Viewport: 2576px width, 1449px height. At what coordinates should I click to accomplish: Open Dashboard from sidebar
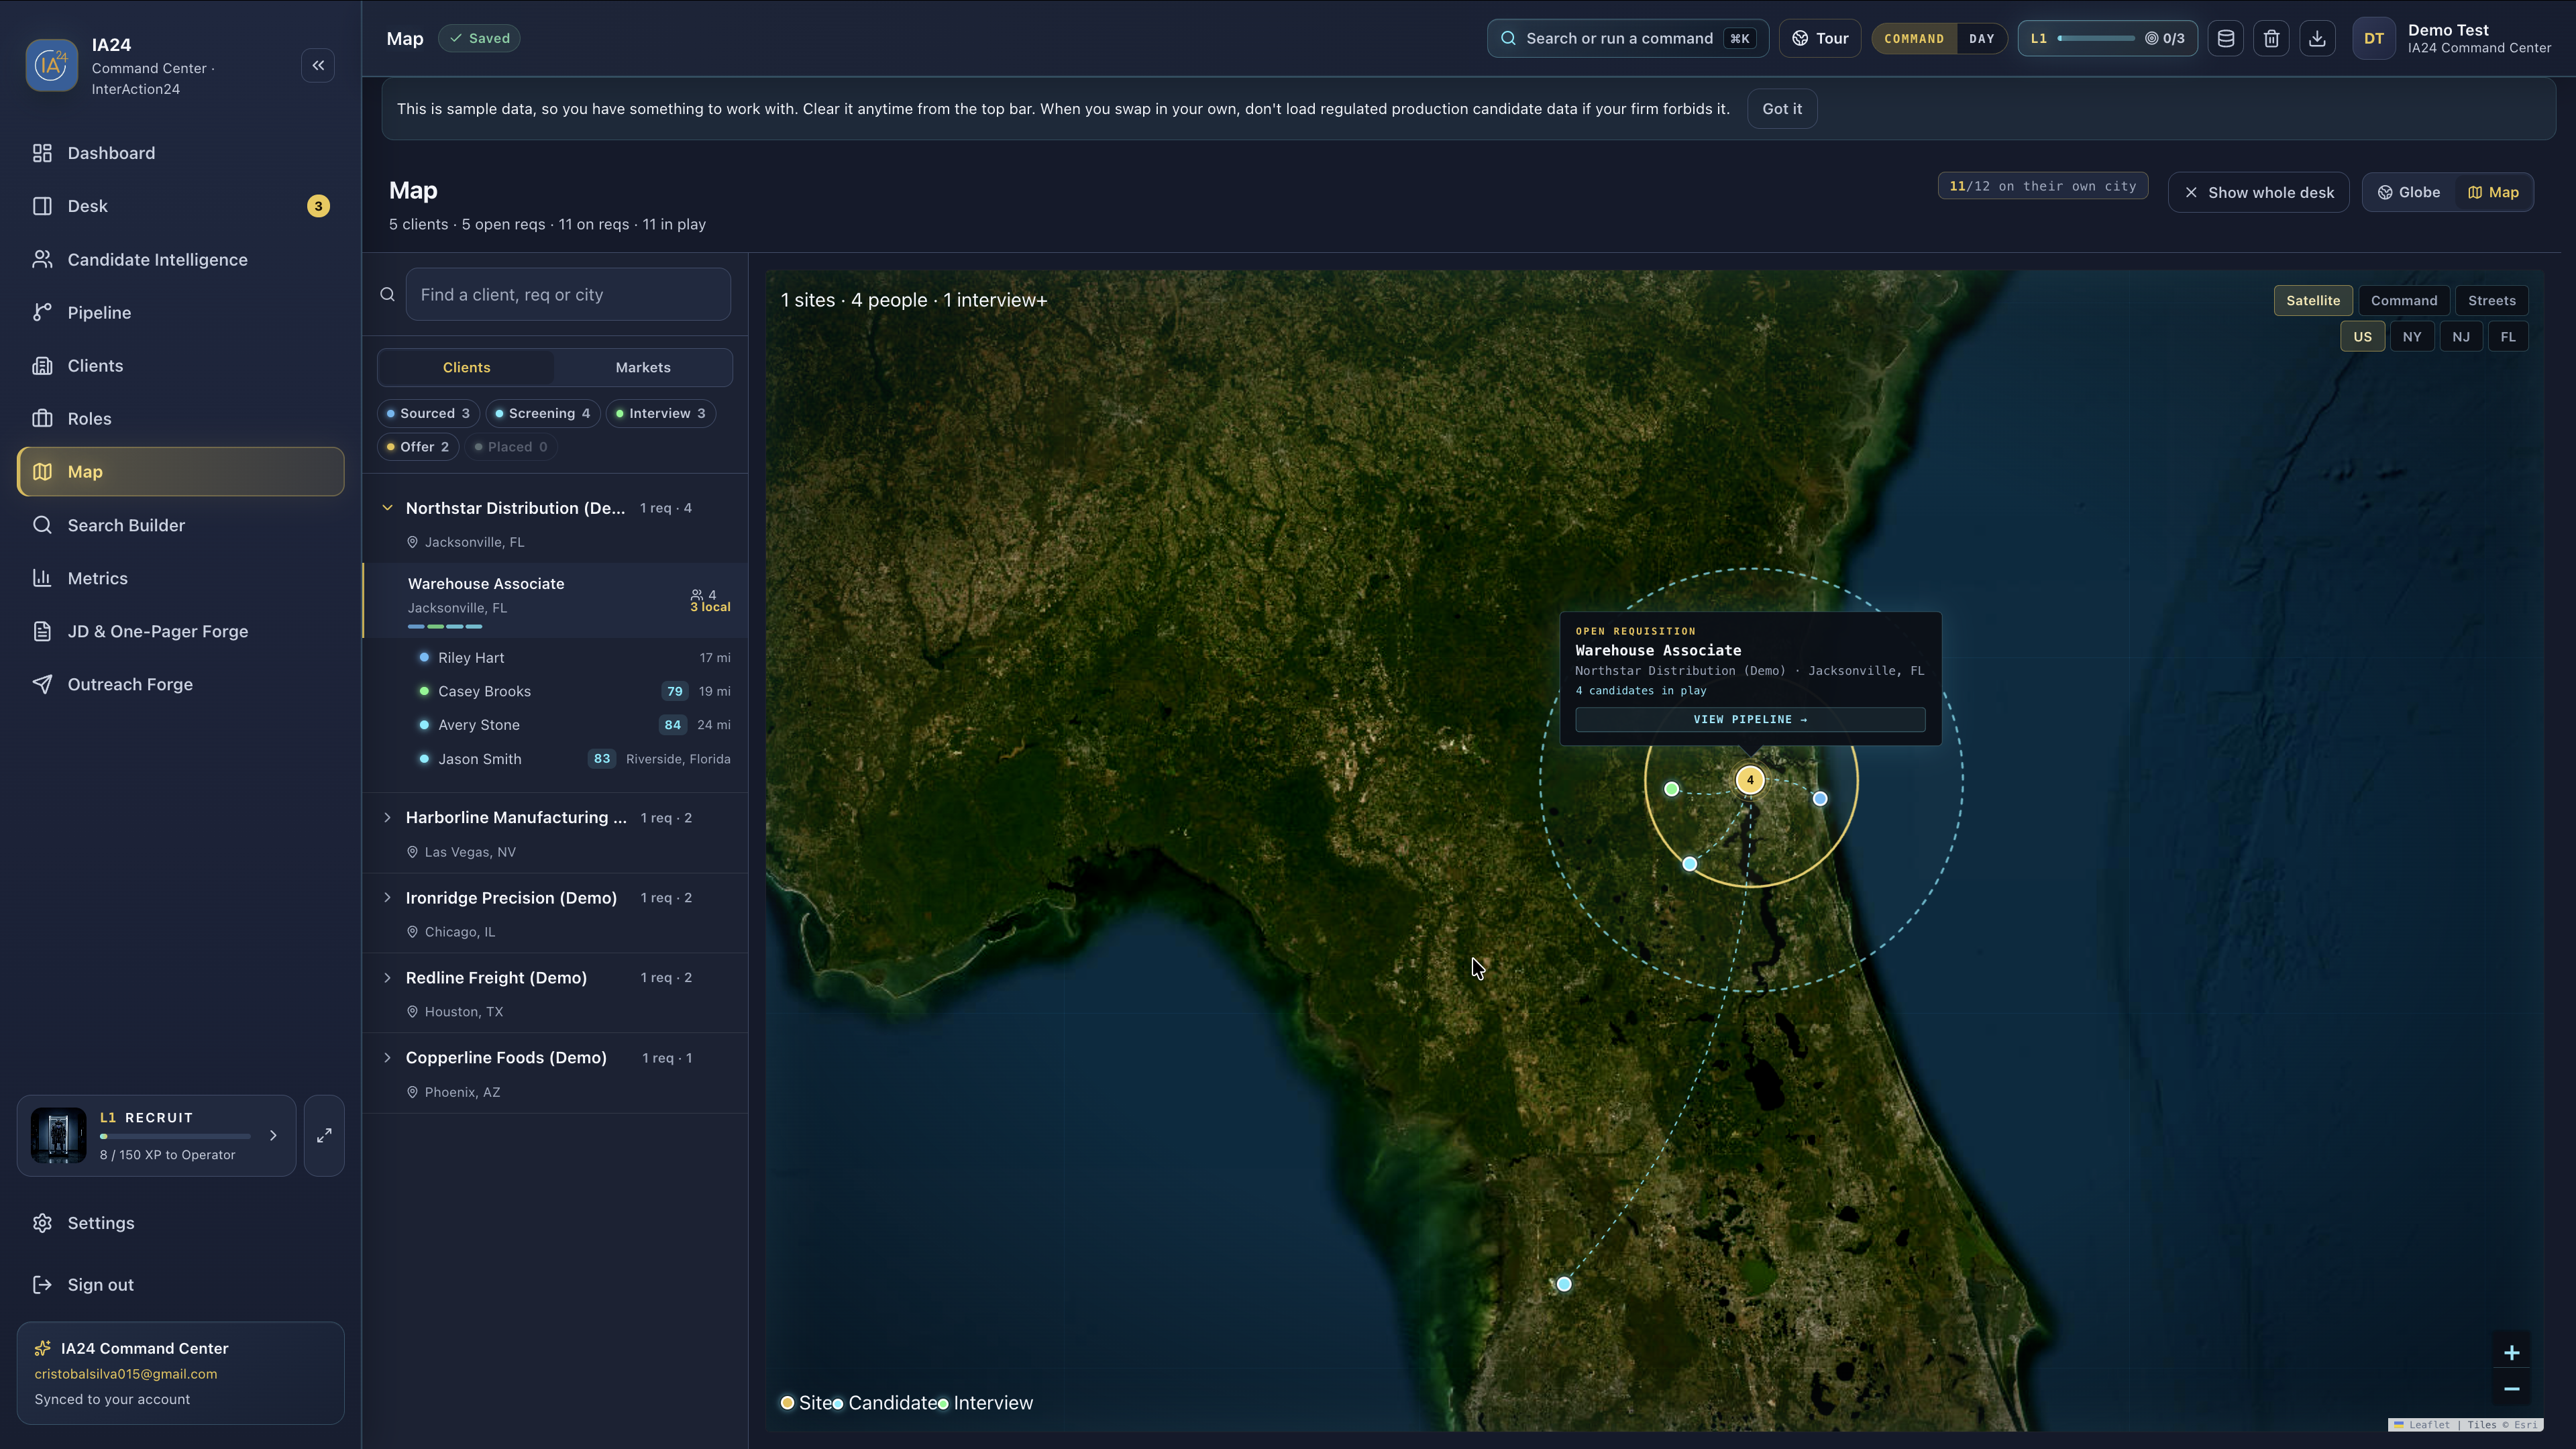[x=181, y=153]
